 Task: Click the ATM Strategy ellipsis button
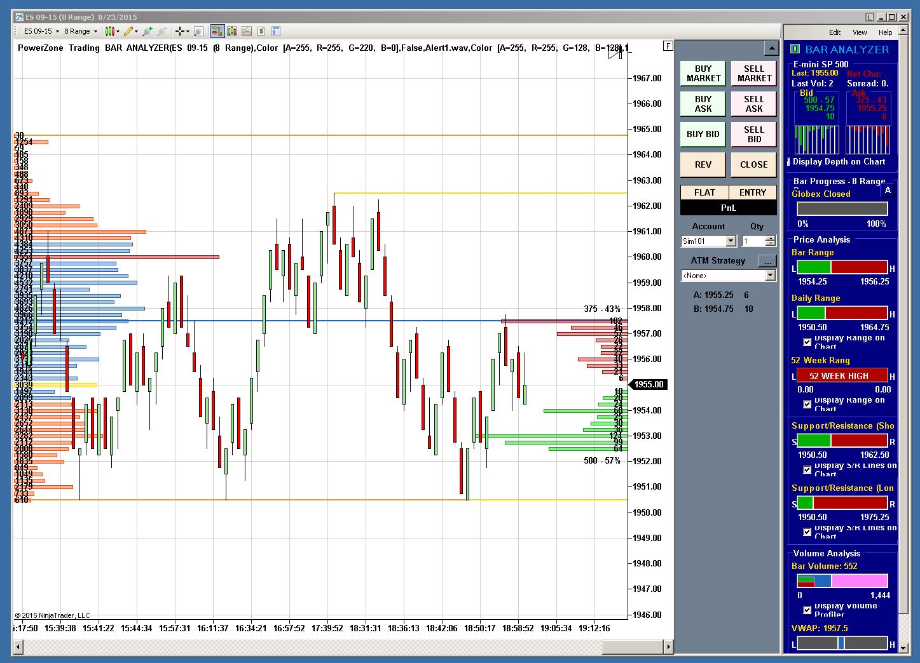[x=767, y=261]
